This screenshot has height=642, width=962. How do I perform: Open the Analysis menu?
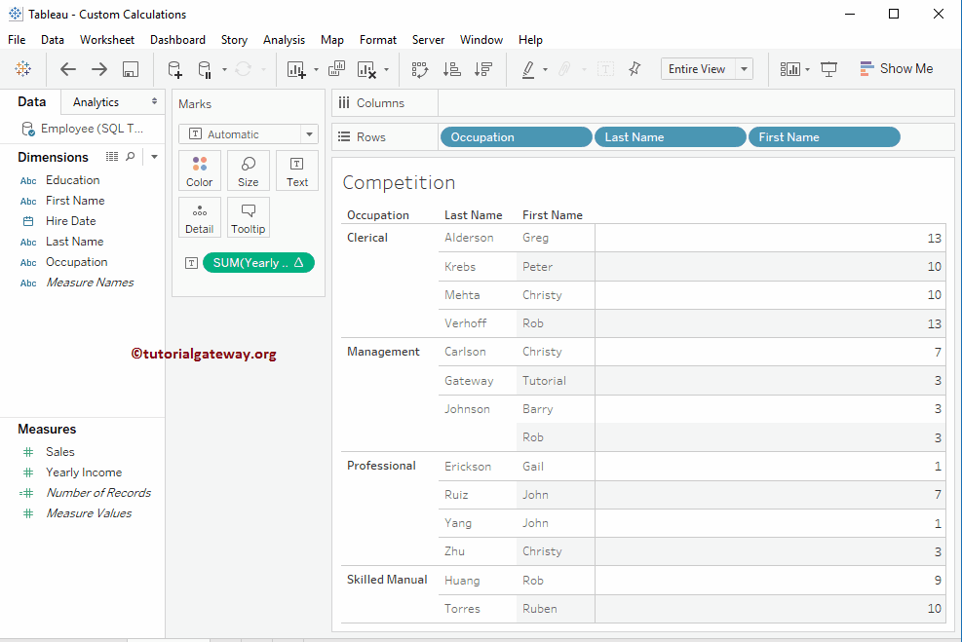pyautogui.click(x=284, y=40)
